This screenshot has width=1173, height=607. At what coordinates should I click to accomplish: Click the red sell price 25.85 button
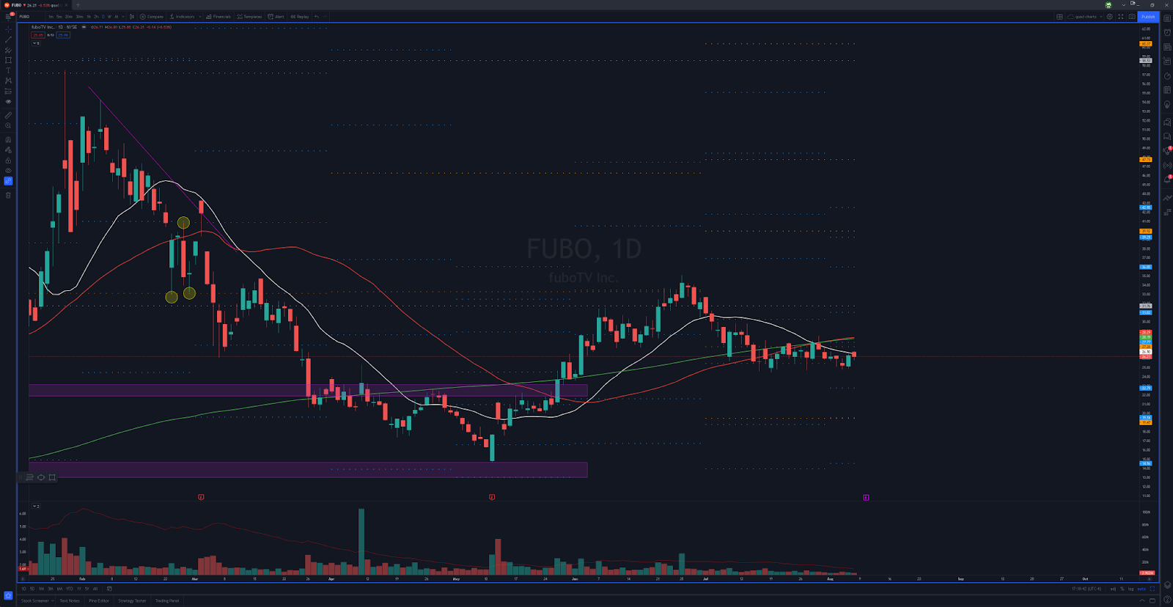pos(38,35)
